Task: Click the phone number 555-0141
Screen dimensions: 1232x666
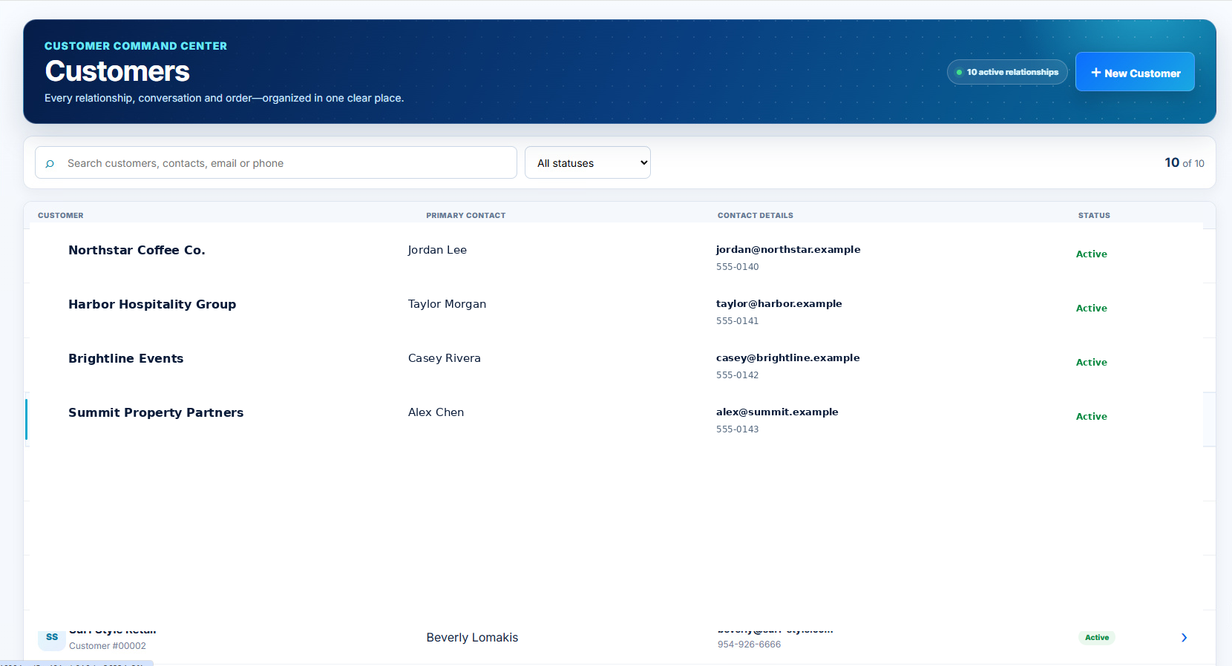Action: (x=738, y=321)
